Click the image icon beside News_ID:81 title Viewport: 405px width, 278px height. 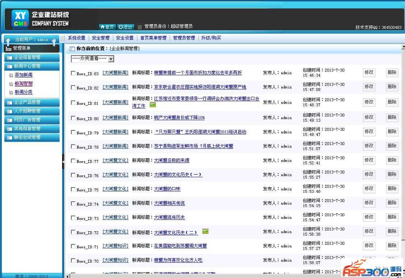[x=153, y=104]
